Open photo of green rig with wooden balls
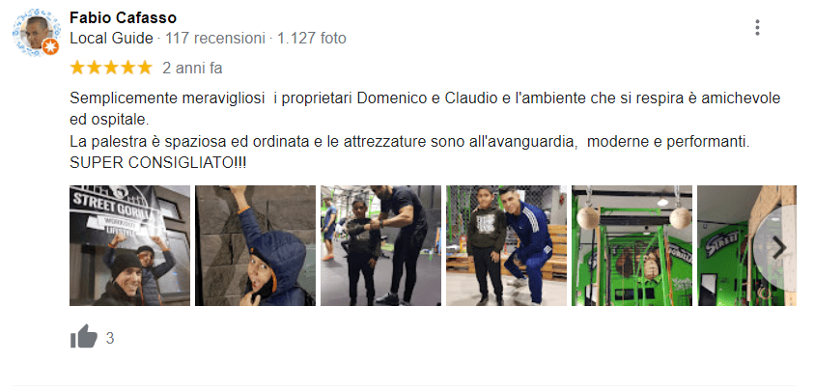The image size is (814, 390). pyautogui.click(x=632, y=245)
